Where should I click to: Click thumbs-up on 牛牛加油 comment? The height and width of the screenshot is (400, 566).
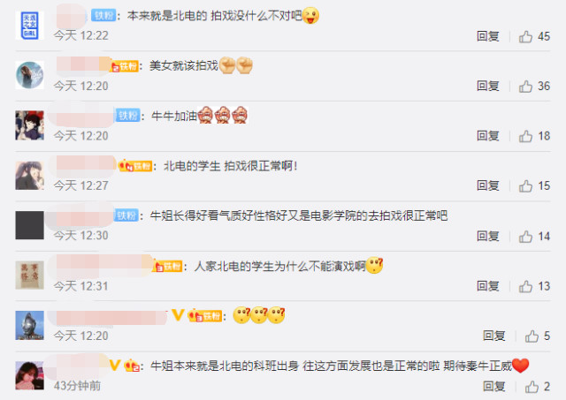pos(525,136)
